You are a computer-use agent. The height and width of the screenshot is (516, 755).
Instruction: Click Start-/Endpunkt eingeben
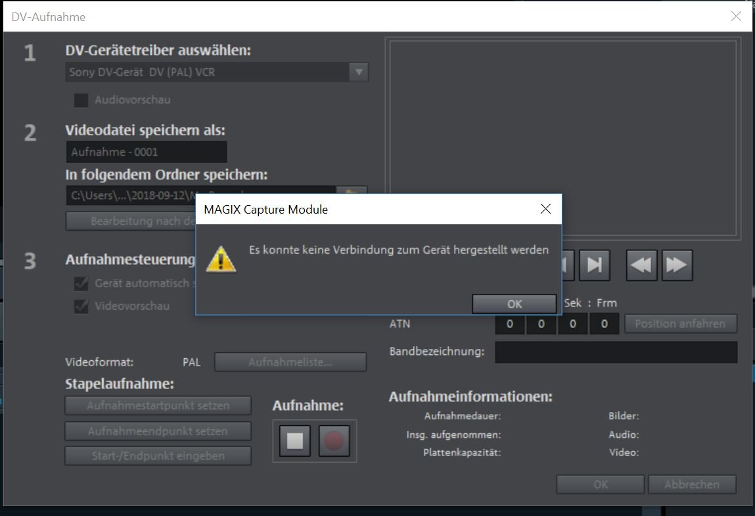(158, 456)
